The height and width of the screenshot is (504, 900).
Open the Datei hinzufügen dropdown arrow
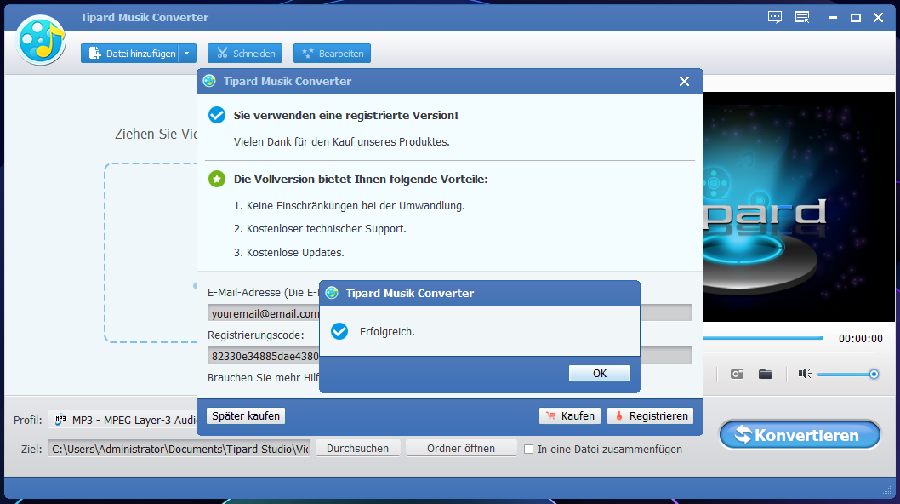[187, 54]
